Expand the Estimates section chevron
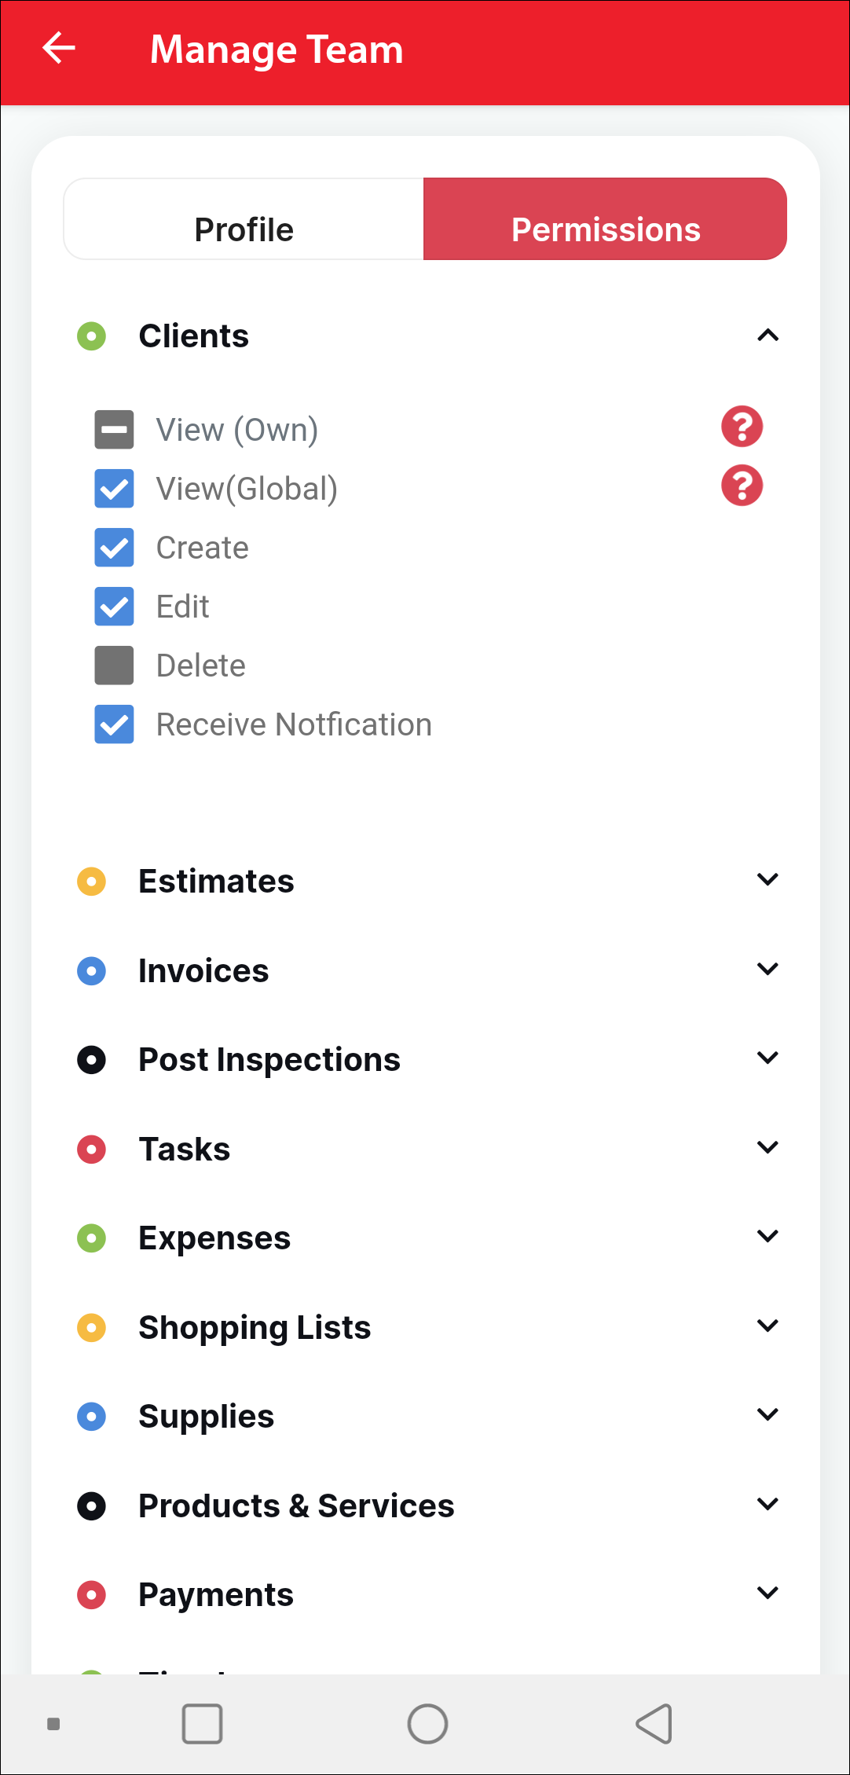 (768, 880)
